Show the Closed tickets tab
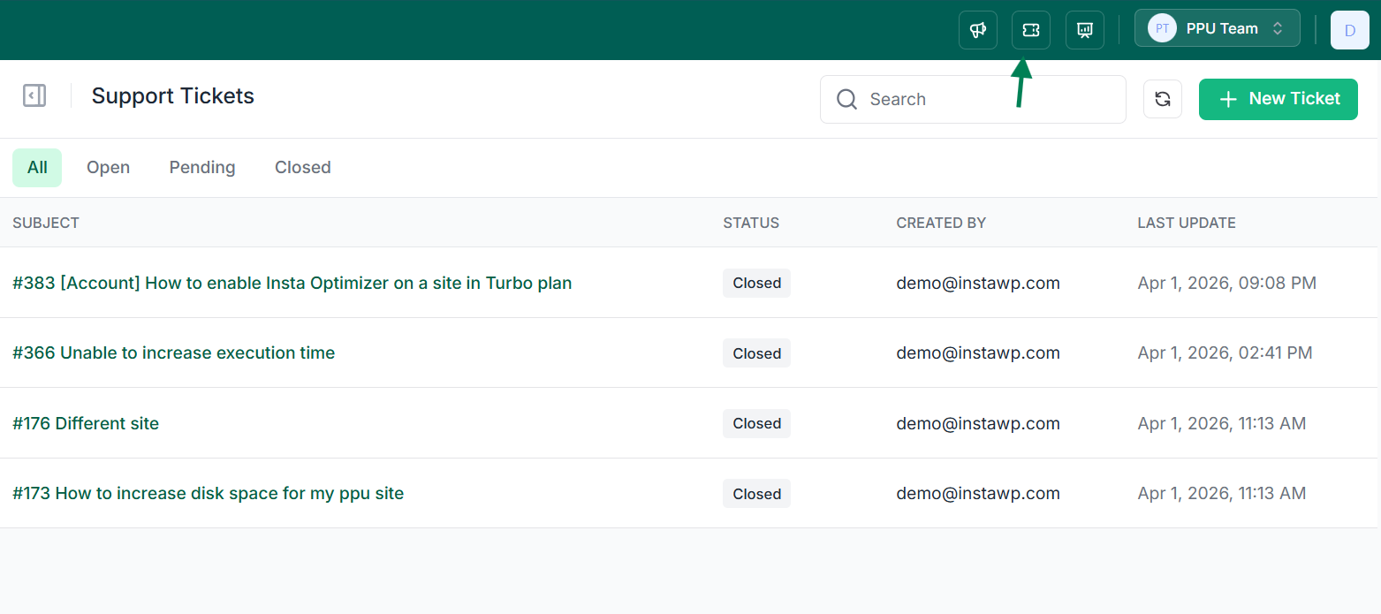Viewport: 1381px width, 614px height. click(x=302, y=168)
